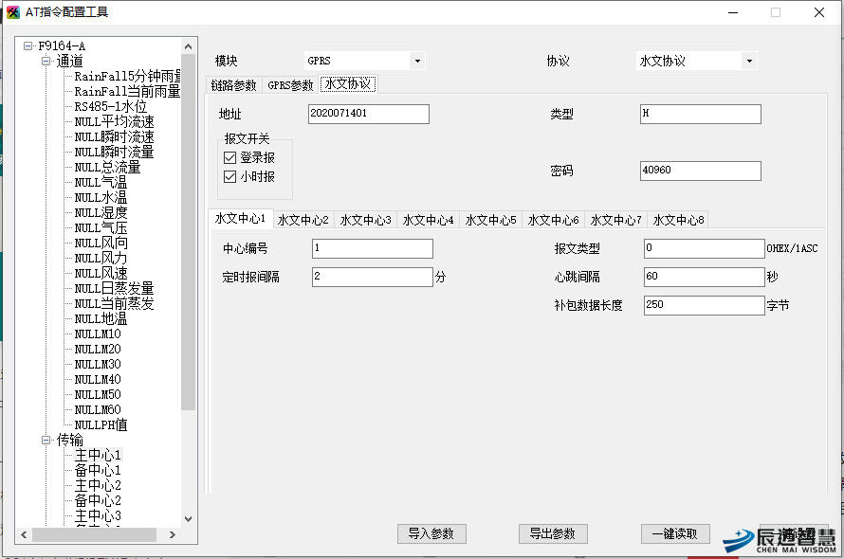Collapse the 通道 tree node
This screenshot has width=844, height=559.
point(45,61)
